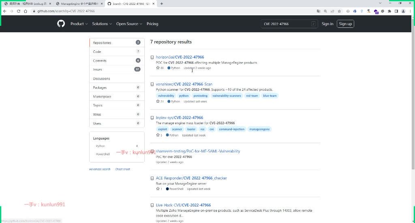Click the Sign up button
The image size is (415, 223).
(x=345, y=24)
